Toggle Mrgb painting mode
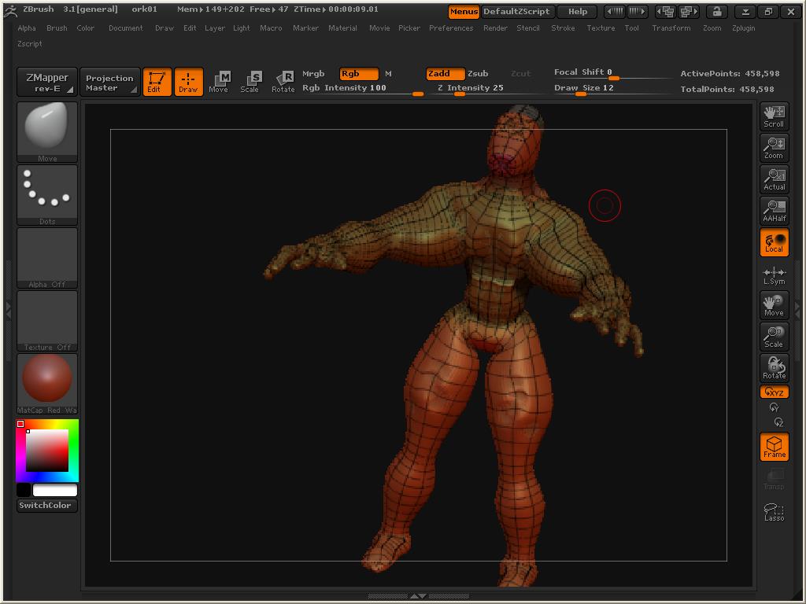 click(x=313, y=74)
